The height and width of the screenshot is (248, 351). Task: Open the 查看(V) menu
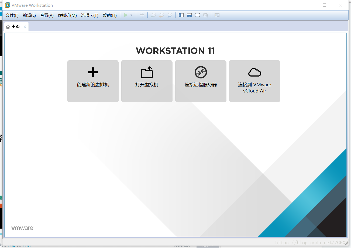pyautogui.click(x=47, y=15)
